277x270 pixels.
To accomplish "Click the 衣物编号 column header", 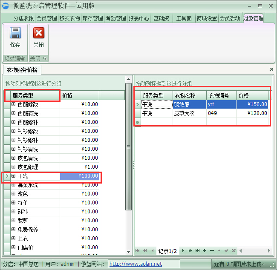I will pos(221,95).
